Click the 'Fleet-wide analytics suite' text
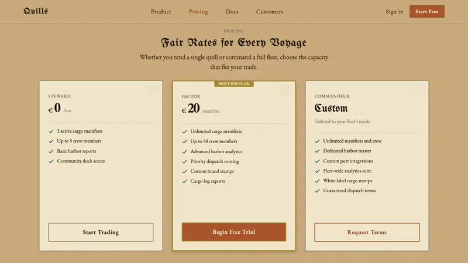The height and width of the screenshot is (263, 468). (347, 171)
